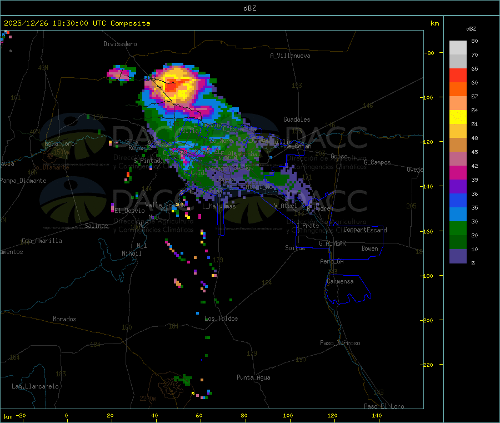Click the red 65 dBZ legend swatch
This screenshot has height=423, width=500.
pyautogui.click(x=458, y=75)
